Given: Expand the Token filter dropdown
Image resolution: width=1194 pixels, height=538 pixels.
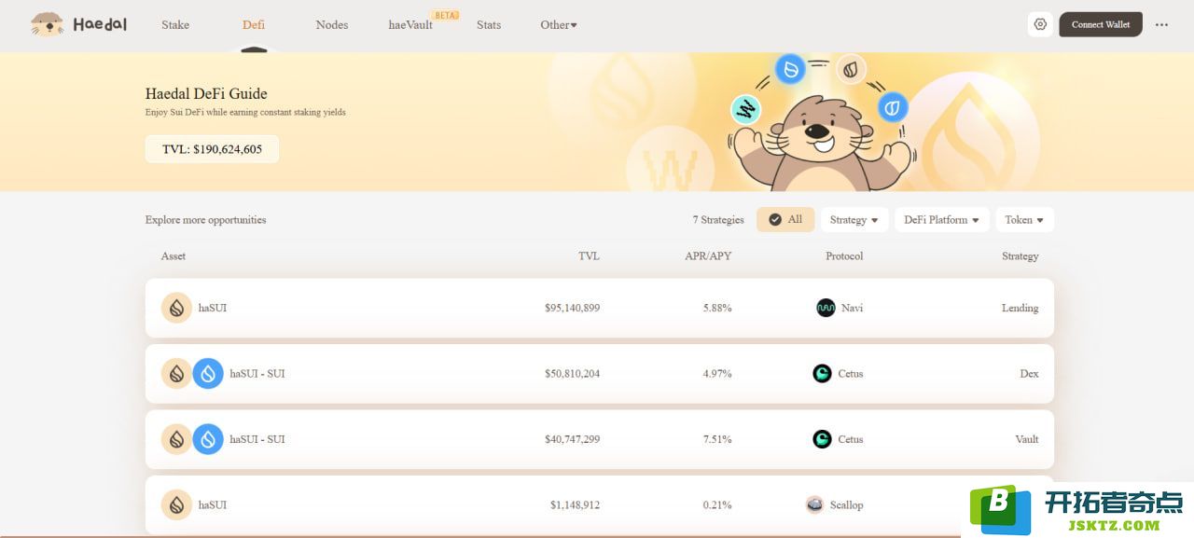Looking at the screenshot, I should pyautogui.click(x=1025, y=220).
